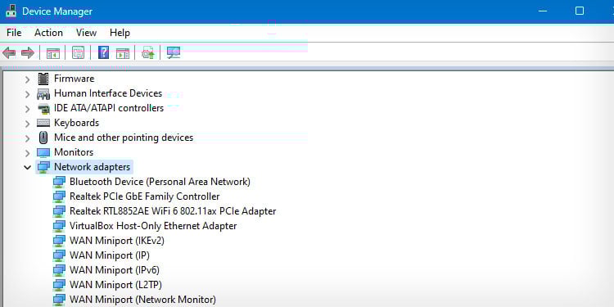The height and width of the screenshot is (307, 614).
Task: Click the IDE ATA/ATAPI controllers icon
Action: pyautogui.click(x=43, y=108)
